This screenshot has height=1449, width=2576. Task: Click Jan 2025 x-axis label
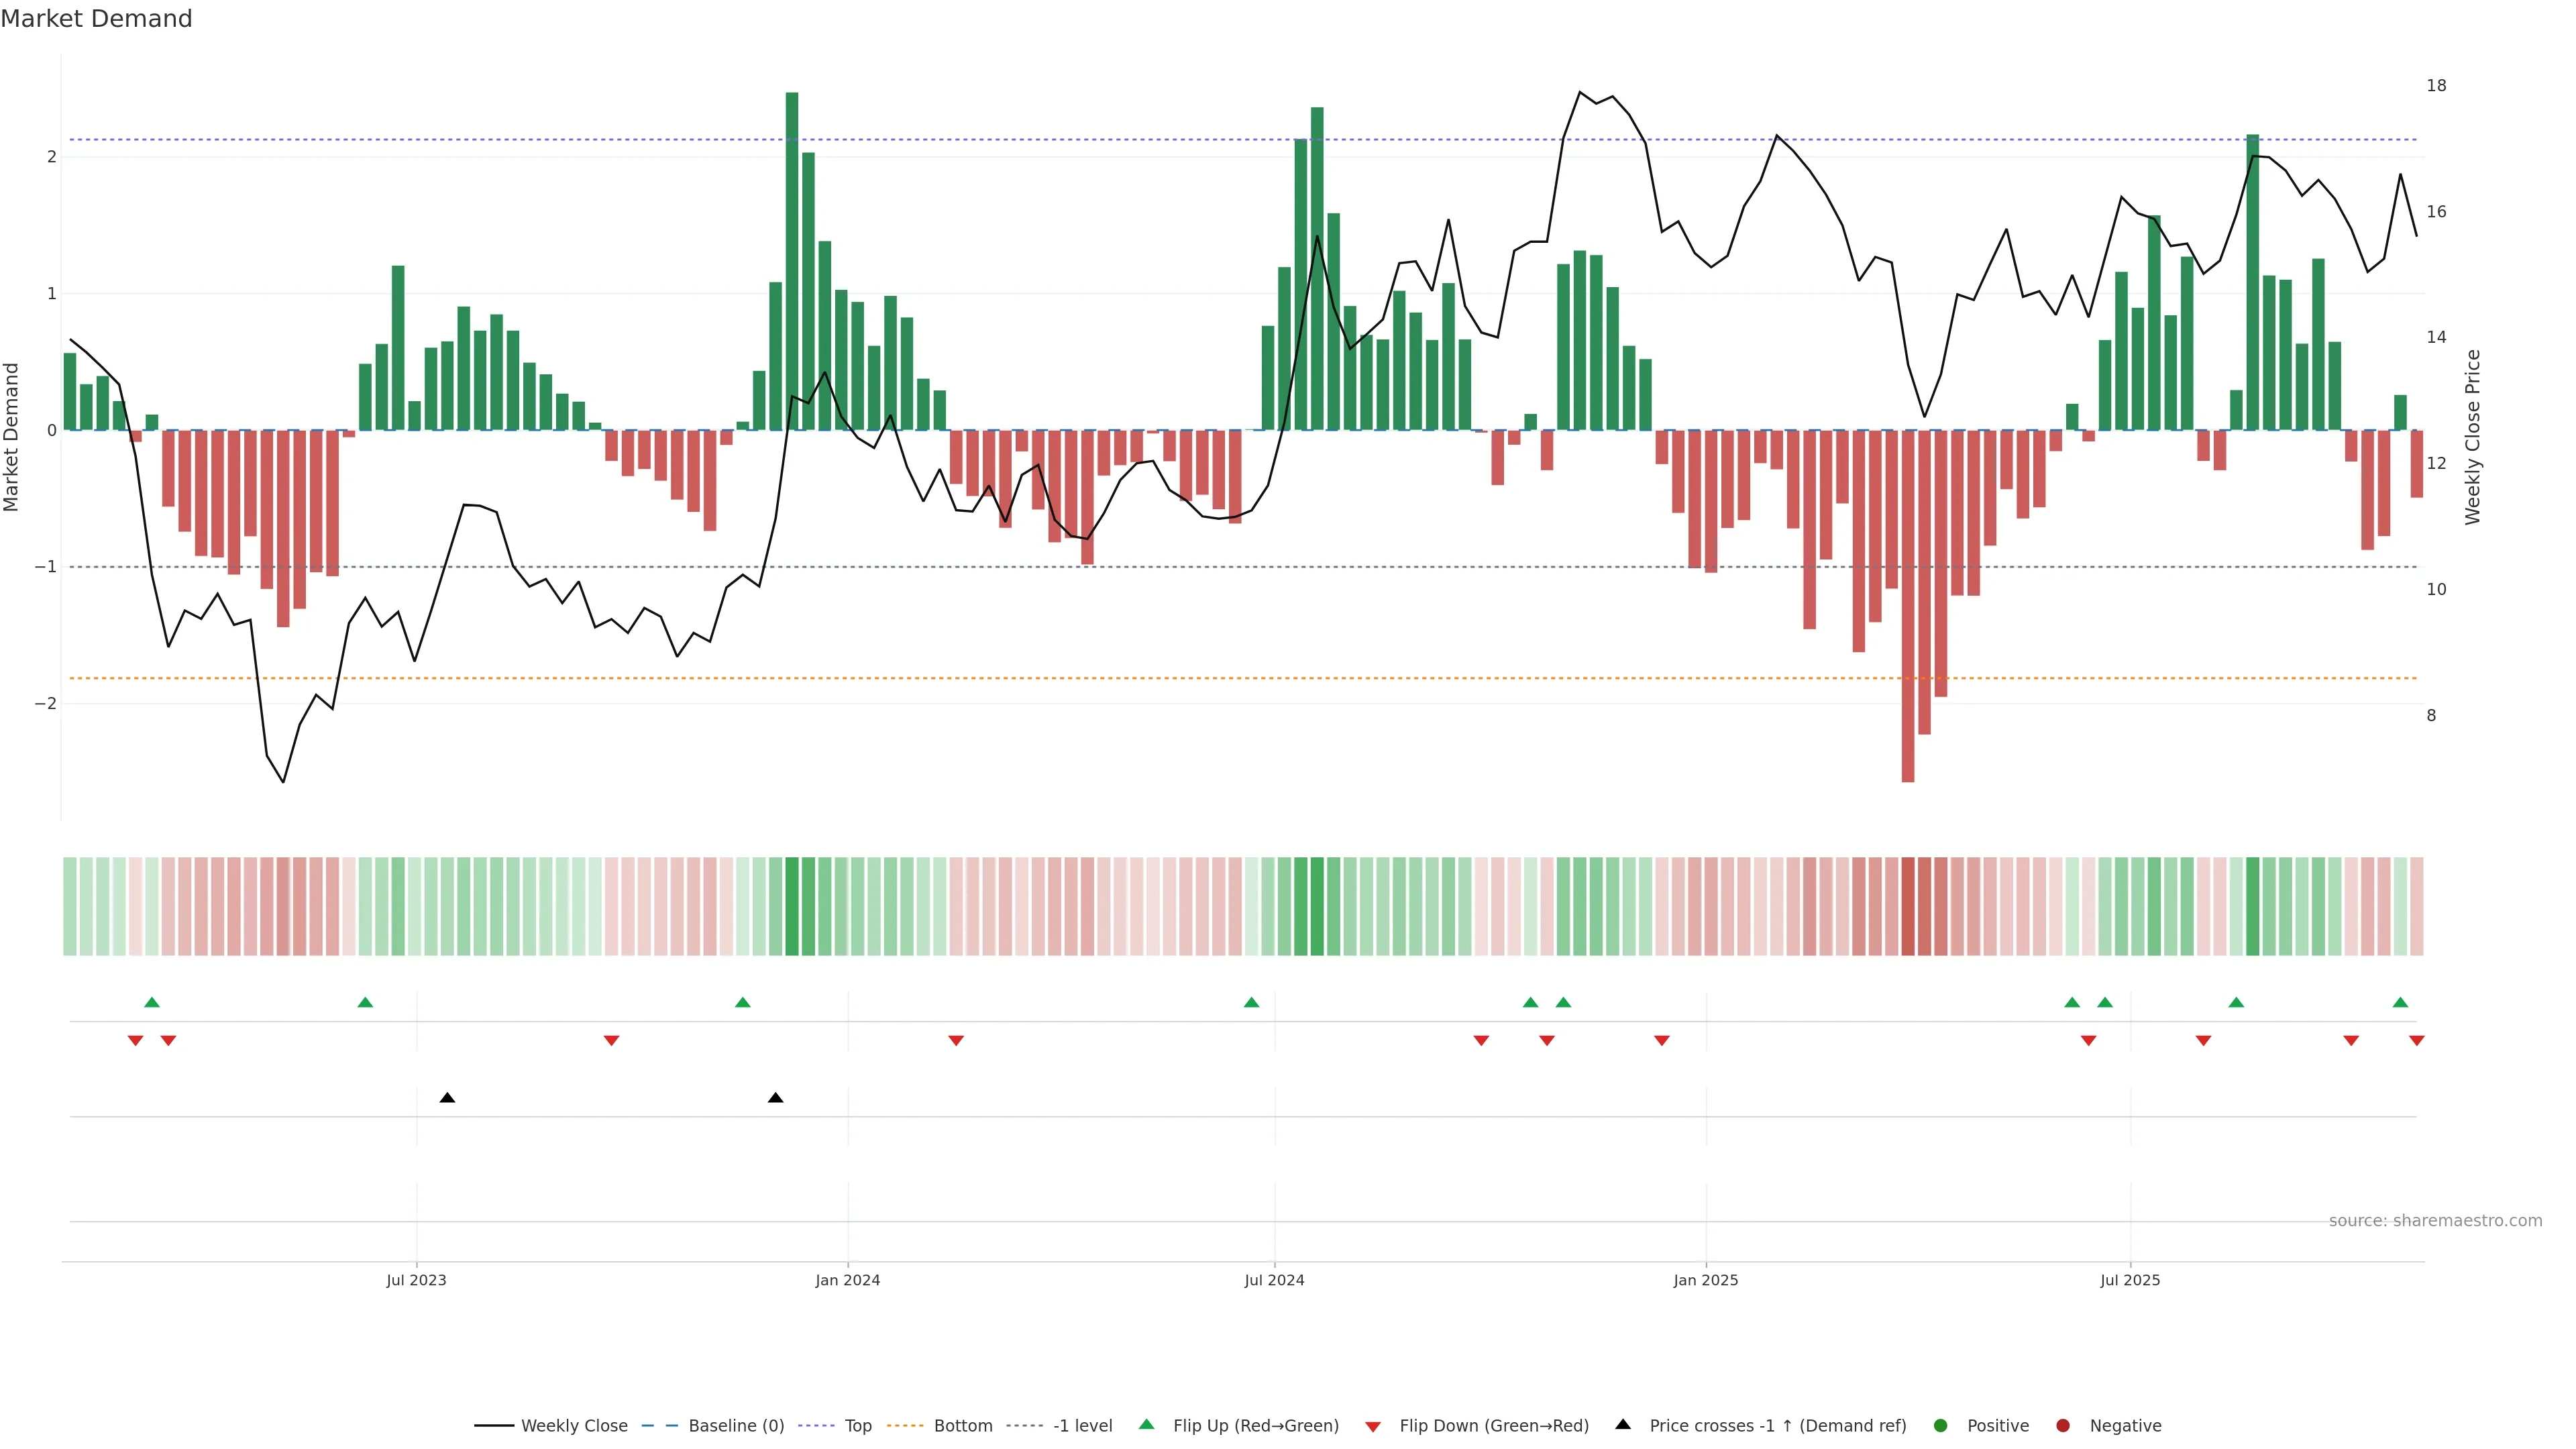pyautogui.click(x=1705, y=1281)
